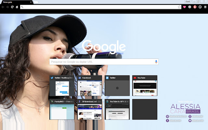Open the Twitter tile with blank preview
The height and width of the screenshot is (130, 208).
click(x=117, y=86)
